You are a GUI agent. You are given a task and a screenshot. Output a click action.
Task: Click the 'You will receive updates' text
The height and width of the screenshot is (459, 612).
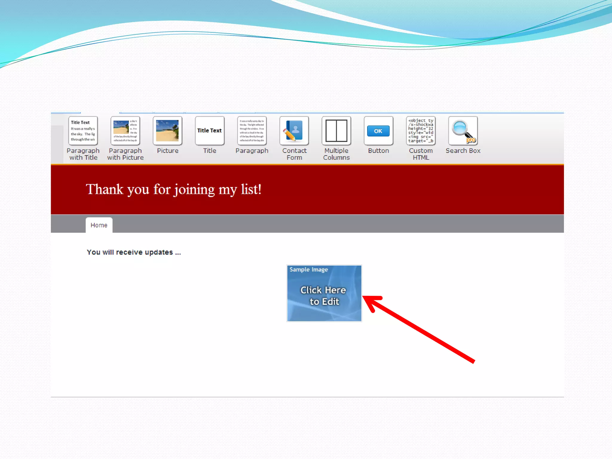tap(134, 252)
